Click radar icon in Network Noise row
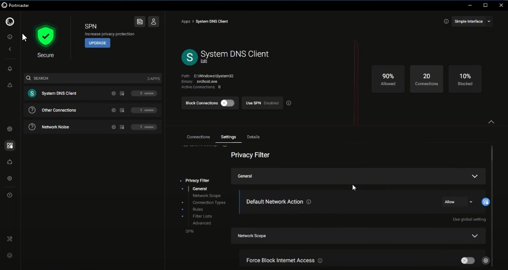Screen dimensions: 508x270 113,127
